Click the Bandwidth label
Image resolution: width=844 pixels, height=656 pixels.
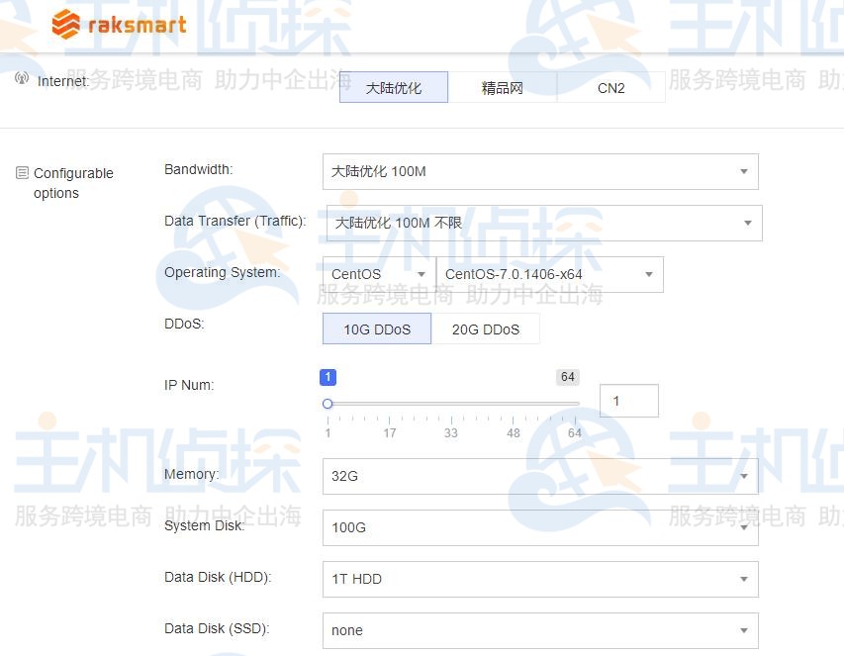199,169
